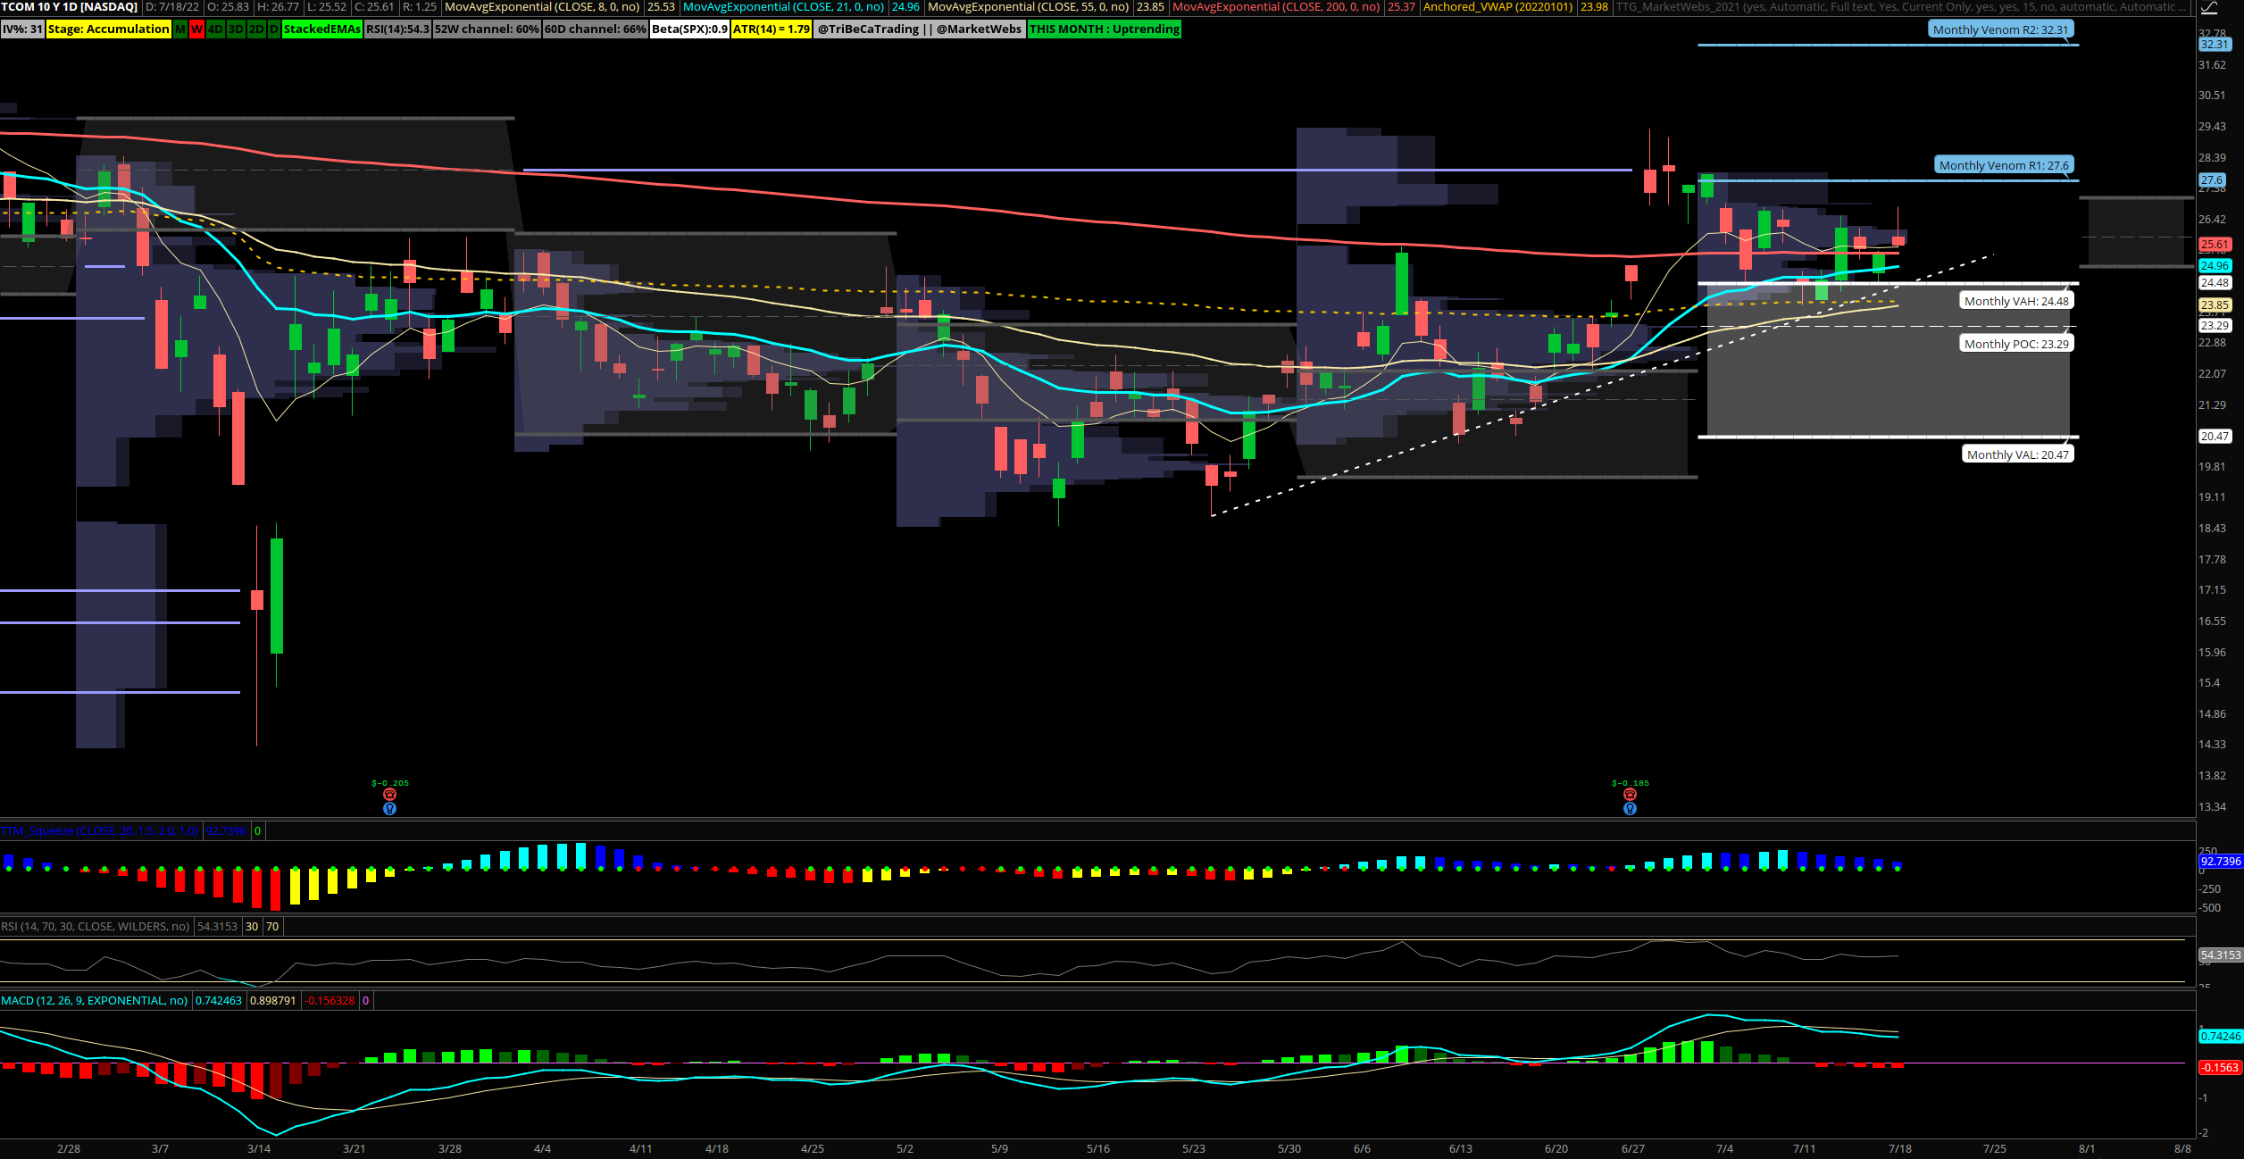This screenshot has height=1159, width=2244.
Task: Click the Monthly Venom R2: 32.31 bubble
Action: [2000, 29]
